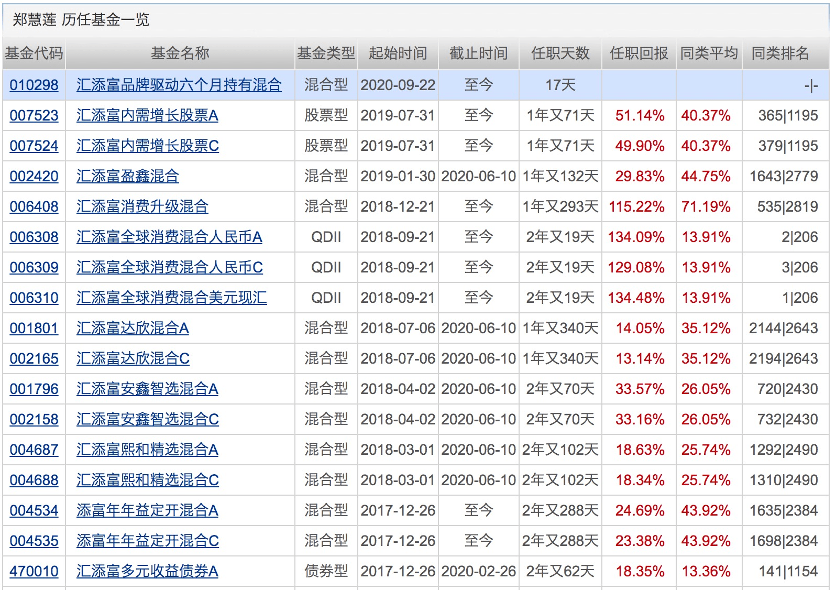Open fund code link 004688
836x590 pixels.
(x=34, y=480)
